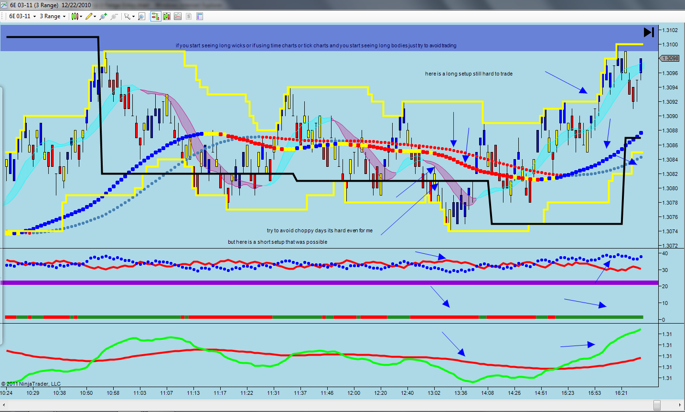Click the 16:21 time axis label
Screen dimensions: 685x412
tap(621, 393)
